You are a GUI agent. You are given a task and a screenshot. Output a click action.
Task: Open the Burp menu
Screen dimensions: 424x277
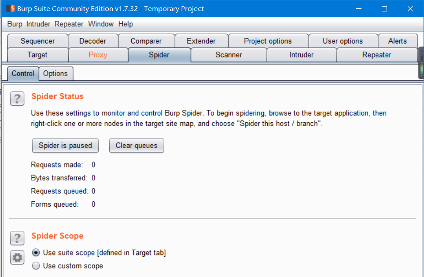pos(15,24)
